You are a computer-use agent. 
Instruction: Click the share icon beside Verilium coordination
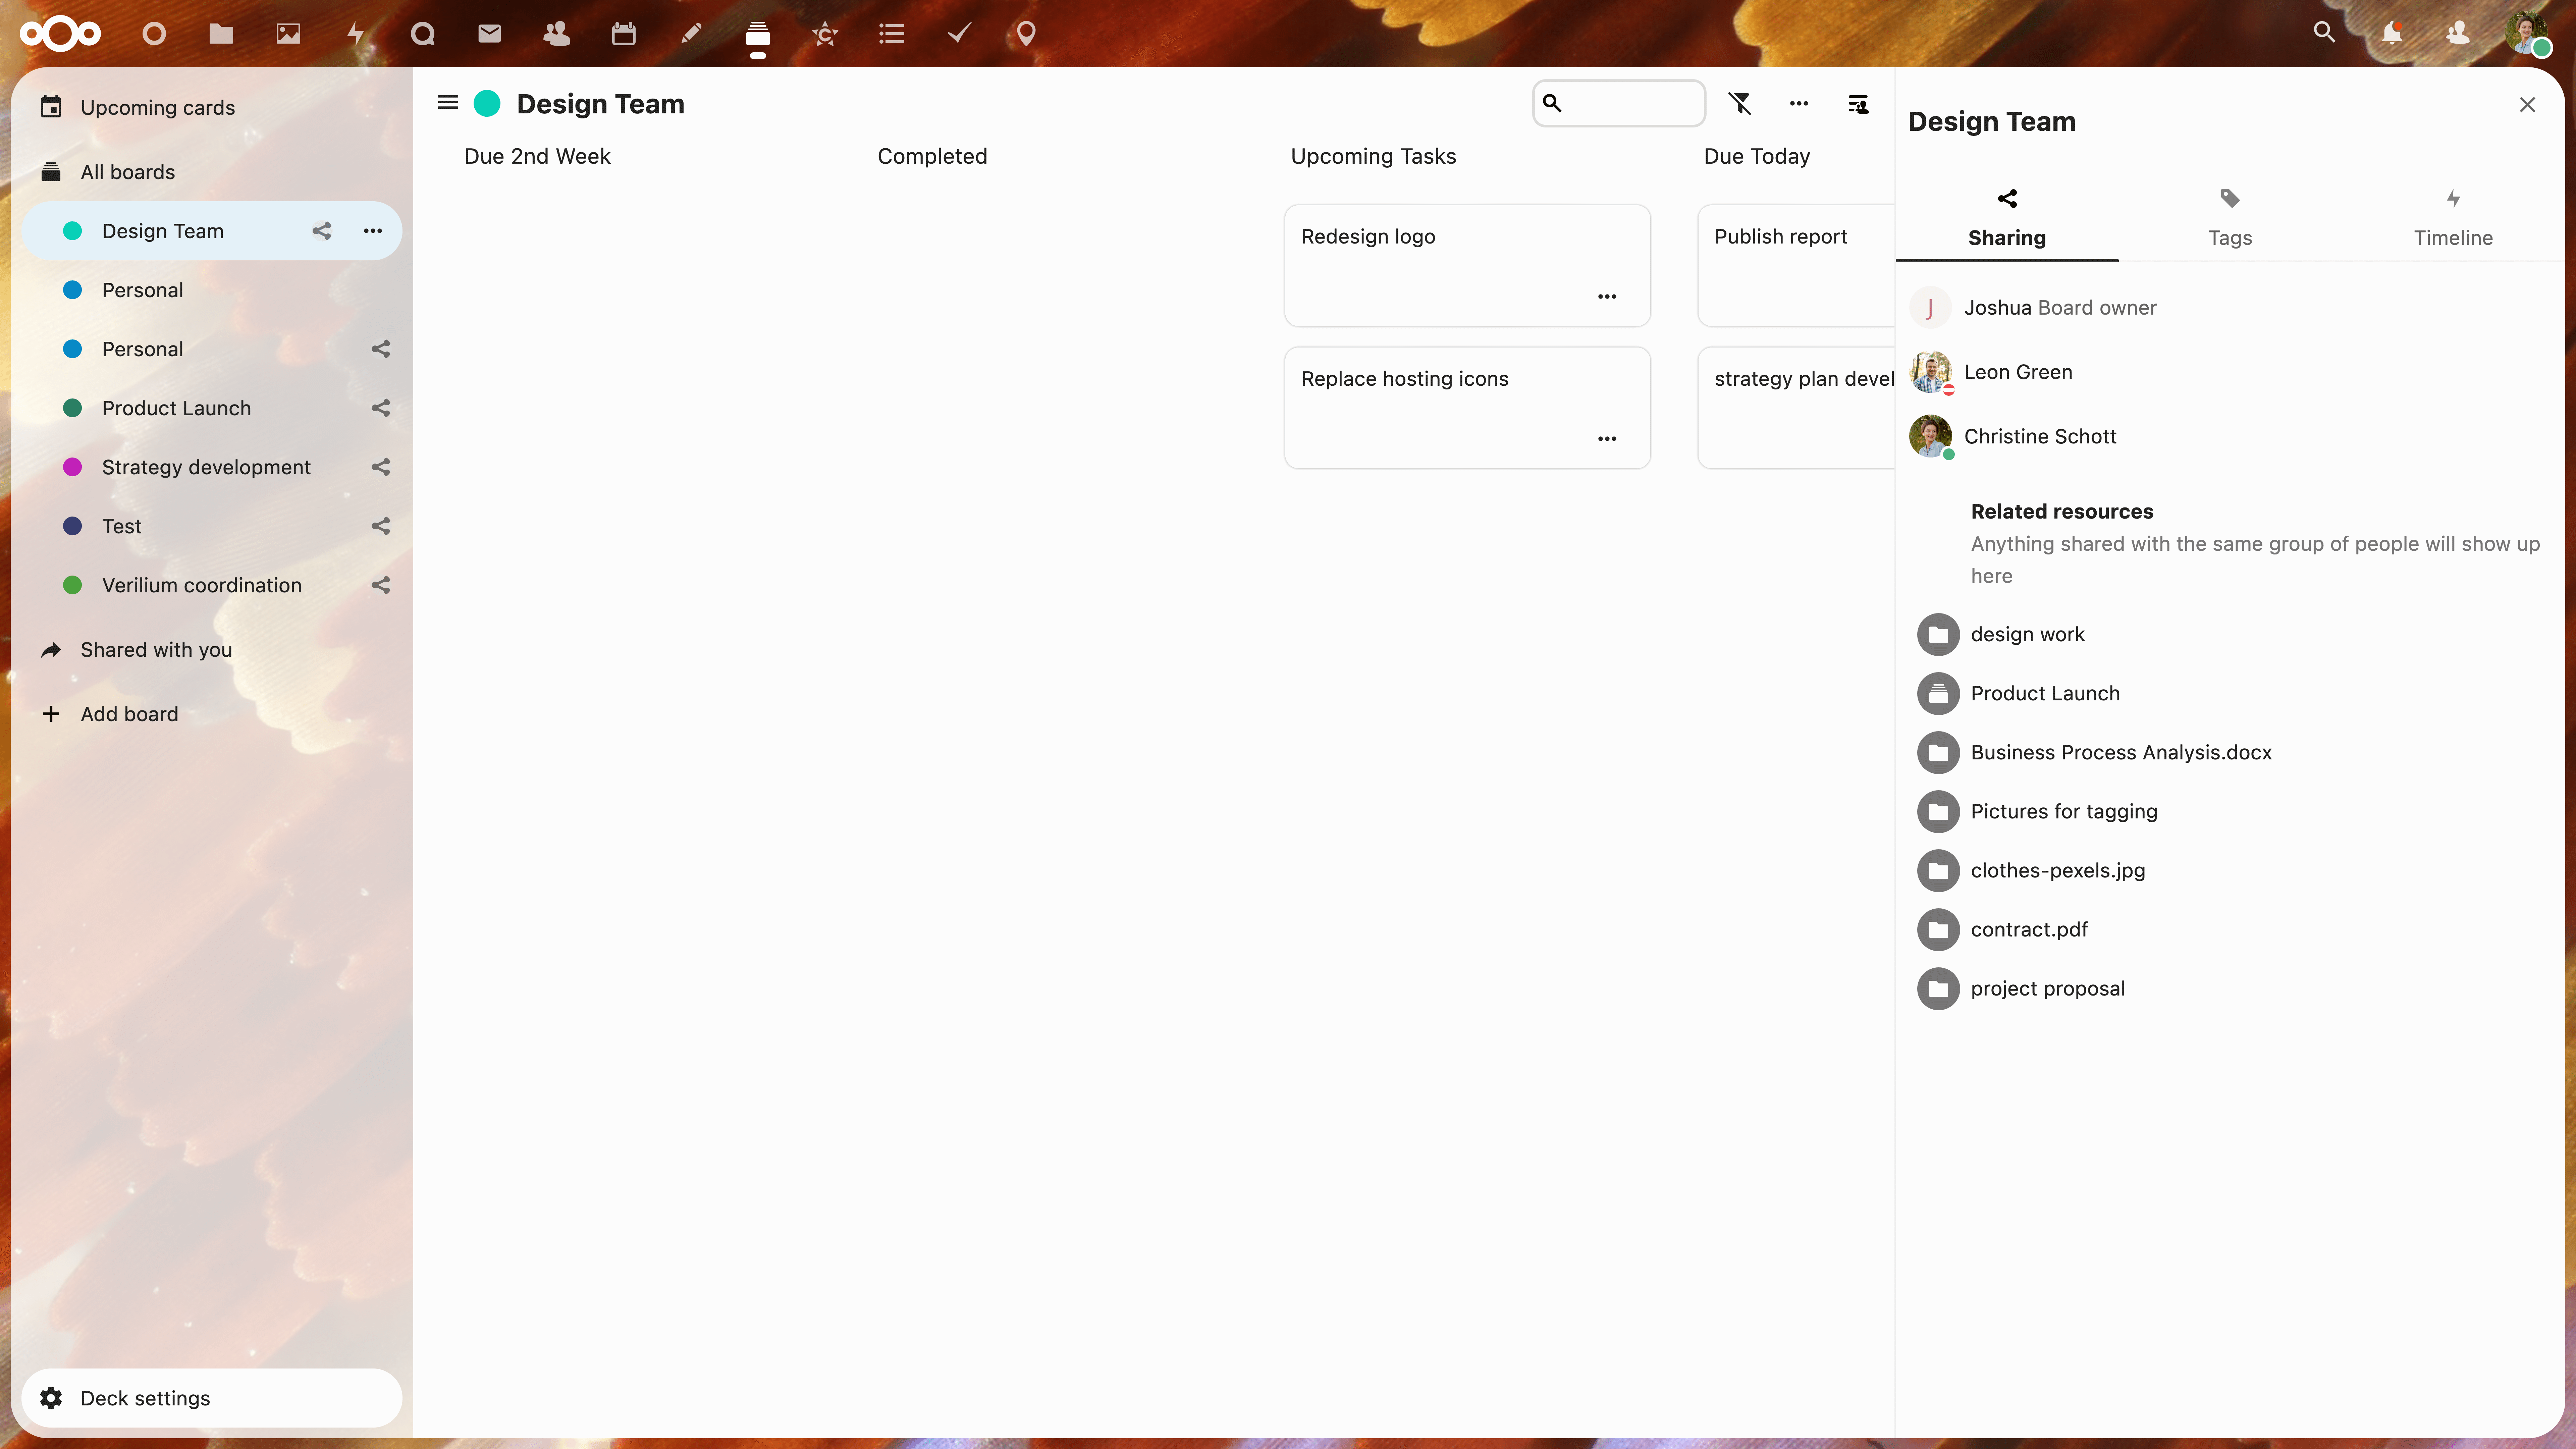tap(381, 585)
